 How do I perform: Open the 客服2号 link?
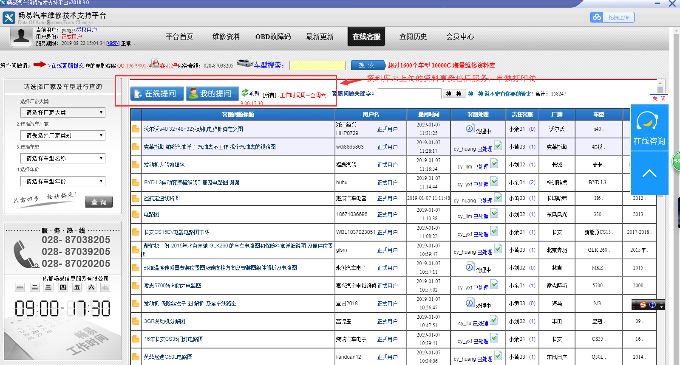pos(169,66)
